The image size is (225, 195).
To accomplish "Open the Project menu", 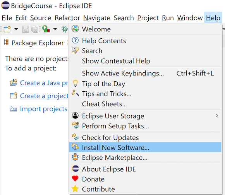I will pyautogui.click(x=148, y=18).
